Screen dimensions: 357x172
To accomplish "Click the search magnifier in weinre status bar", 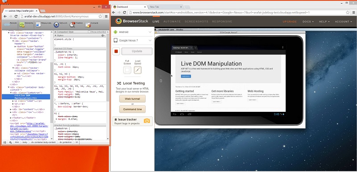I will pos(10,143).
